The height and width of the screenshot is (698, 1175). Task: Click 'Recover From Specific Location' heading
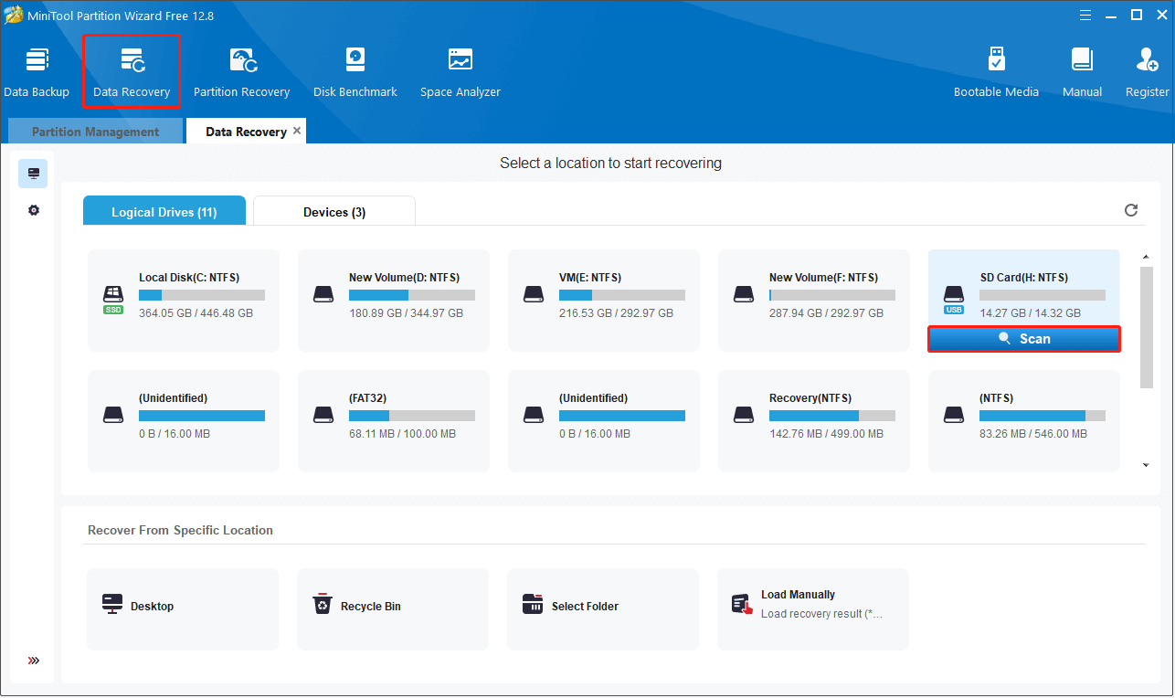(180, 530)
